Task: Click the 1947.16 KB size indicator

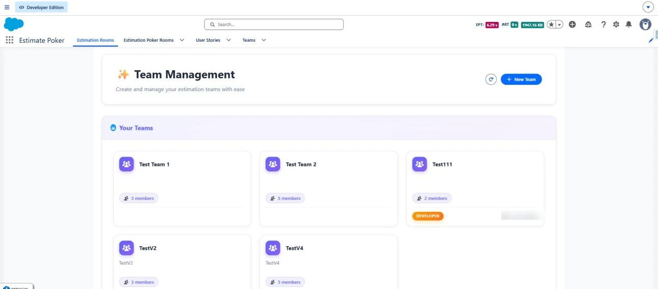Action: (x=532, y=24)
